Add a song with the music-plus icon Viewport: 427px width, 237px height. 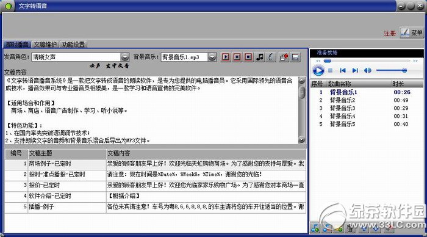point(315,228)
